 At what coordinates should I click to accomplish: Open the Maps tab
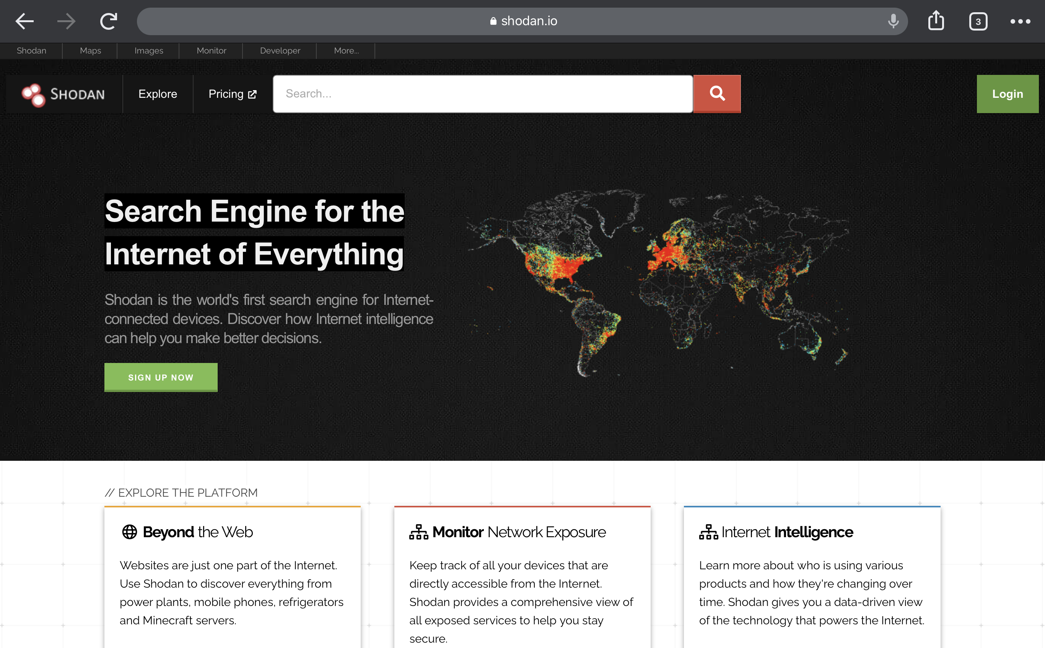pyautogui.click(x=90, y=50)
